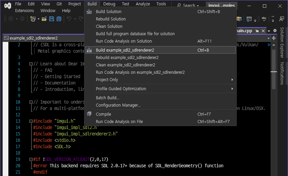Close the main.cpp tab
The height and width of the screenshot is (176, 288).
pos(263,31)
